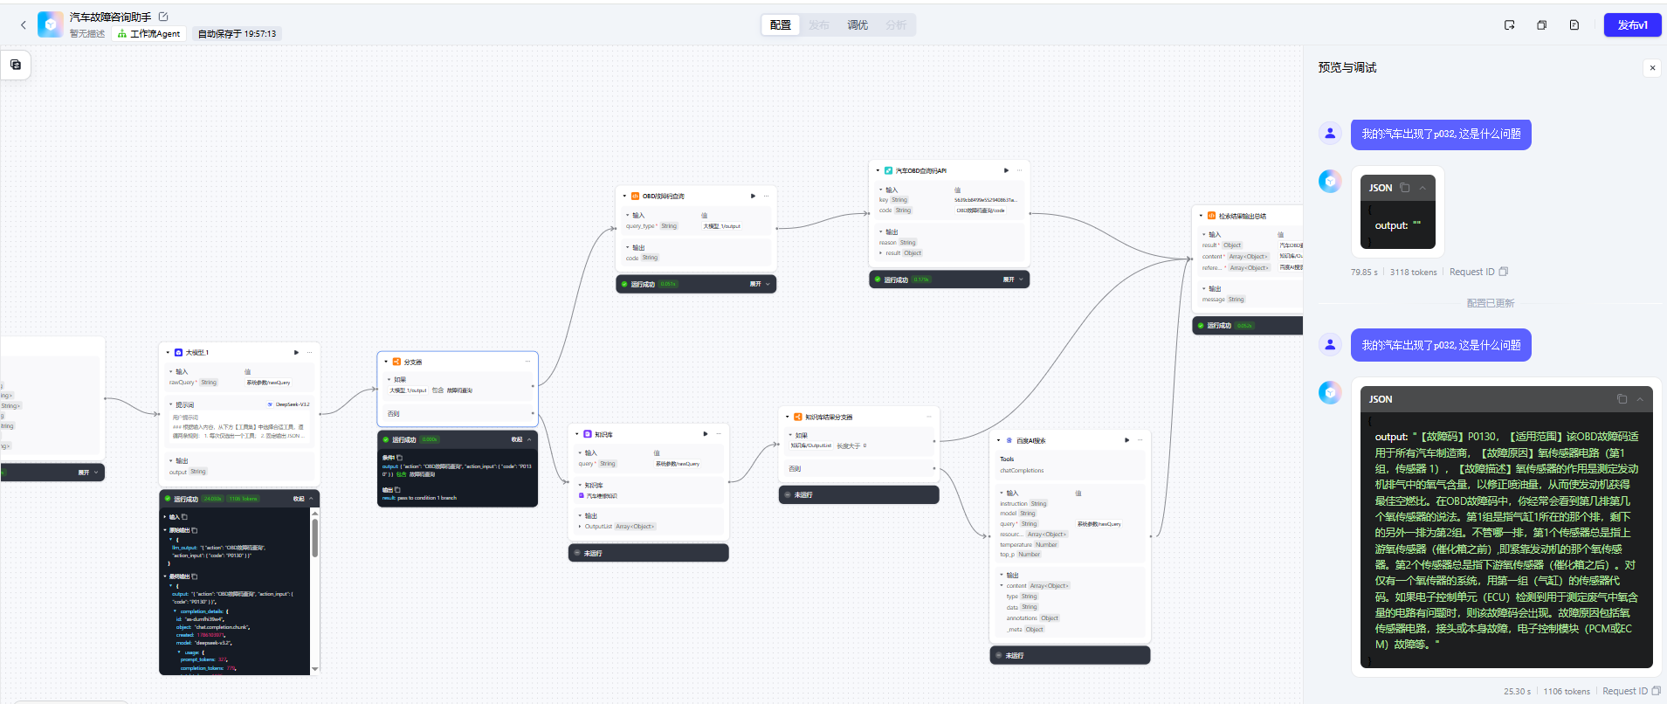Run the OBD故障码查询 node

point(754,196)
